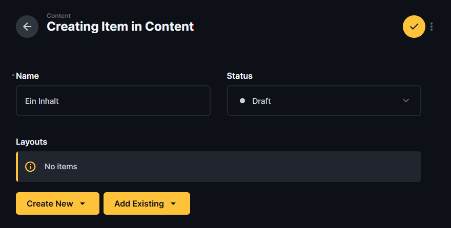Open the Create New caret arrow

pyautogui.click(x=83, y=203)
